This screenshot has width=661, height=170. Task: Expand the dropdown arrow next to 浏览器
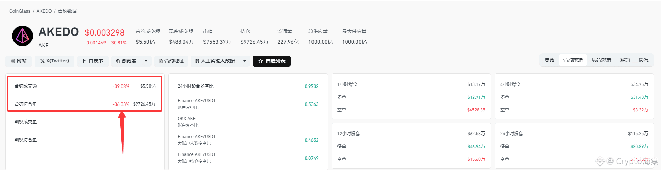(146, 61)
